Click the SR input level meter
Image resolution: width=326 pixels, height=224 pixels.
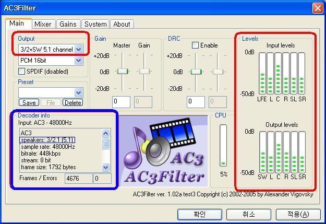(301, 74)
